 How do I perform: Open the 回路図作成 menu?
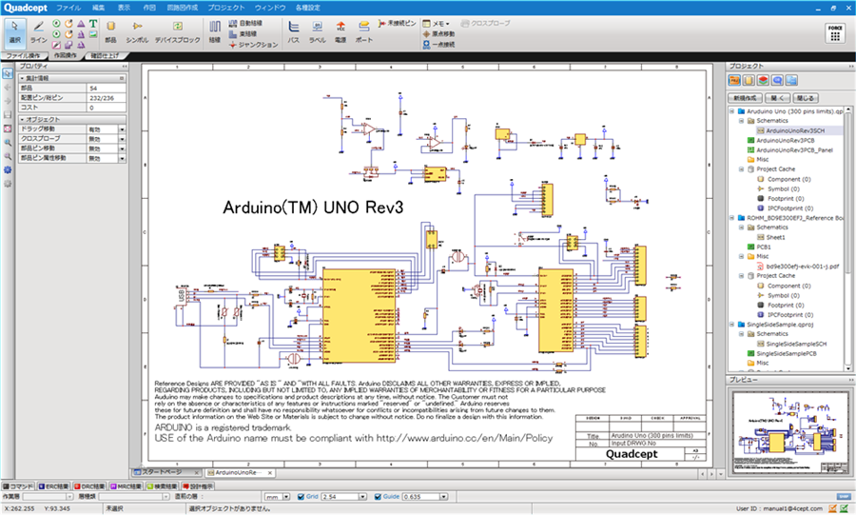click(185, 7)
